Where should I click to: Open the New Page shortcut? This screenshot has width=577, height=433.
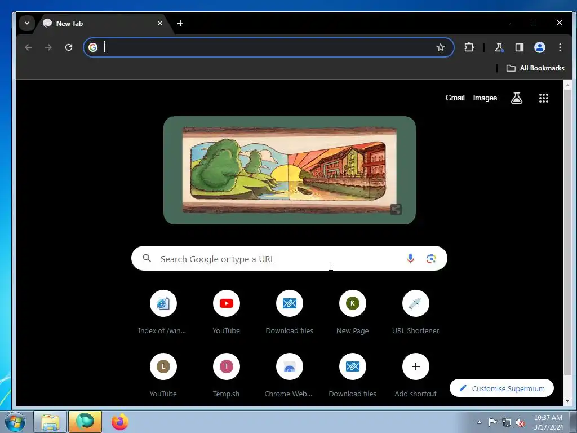[353, 312]
